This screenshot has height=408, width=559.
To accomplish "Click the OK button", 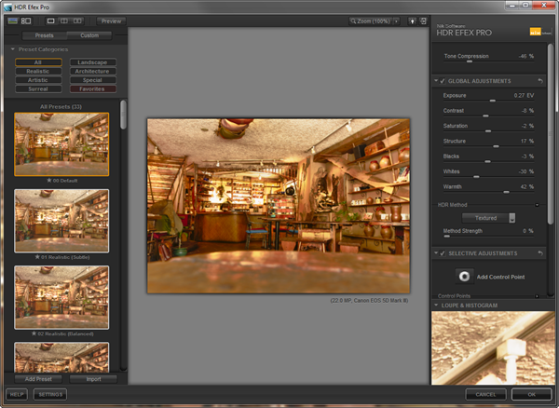I will 530,395.
